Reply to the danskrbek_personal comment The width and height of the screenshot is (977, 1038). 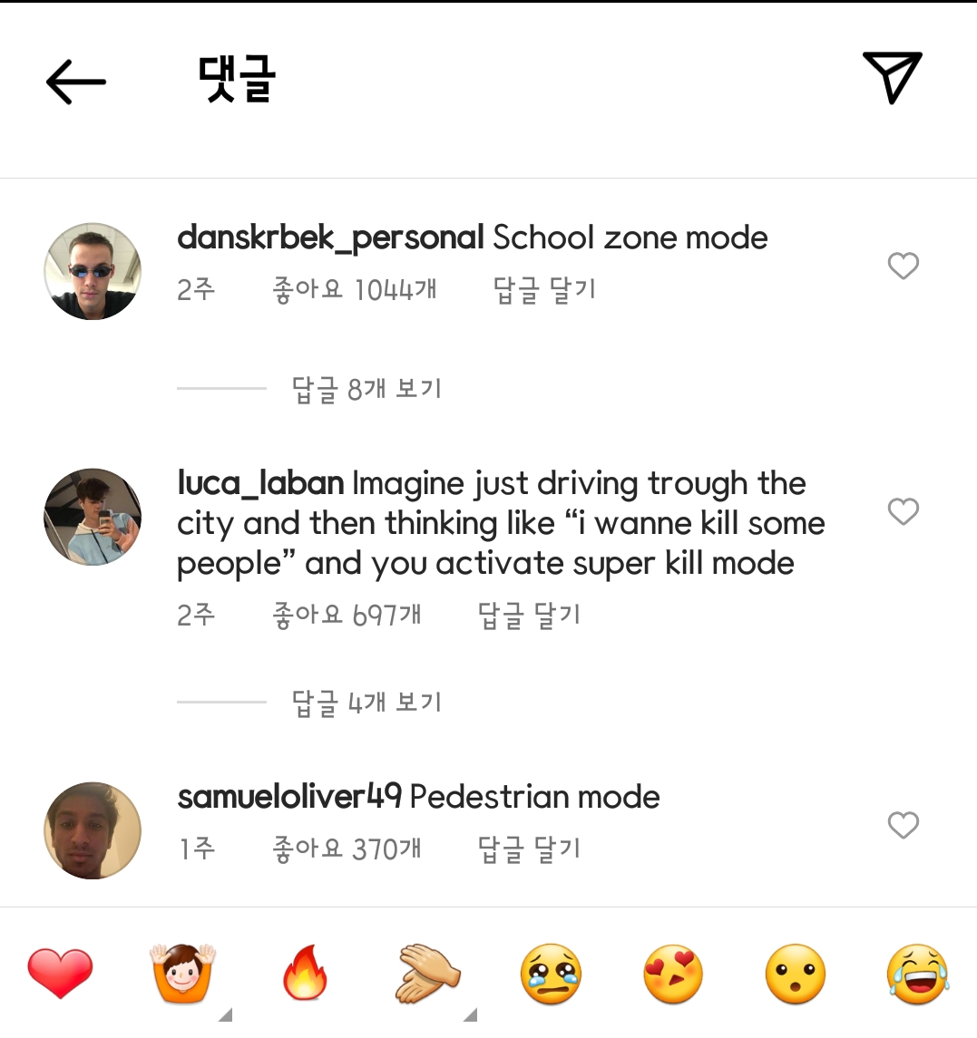click(544, 290)
